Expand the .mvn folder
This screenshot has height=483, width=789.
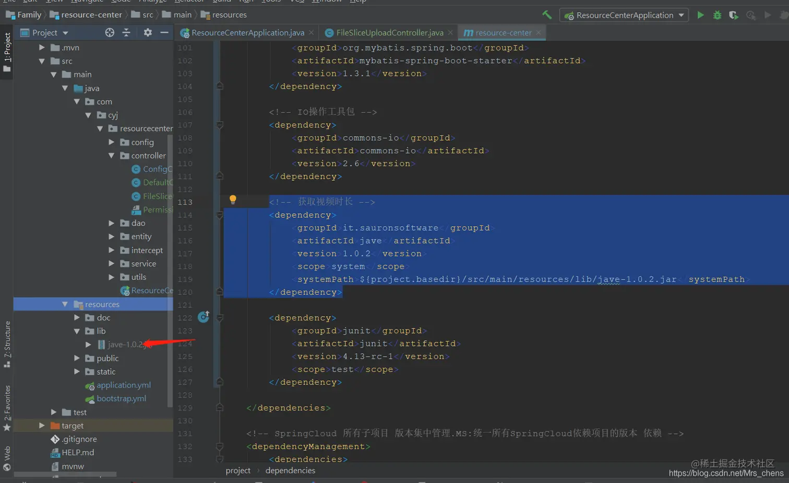(42, 47)
